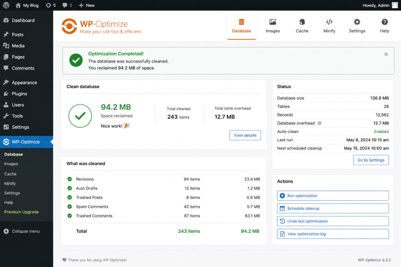This screenshot has height=267, width=401.
Task: Click the Last run date May 8, 2024
Action: coord(368,140)
